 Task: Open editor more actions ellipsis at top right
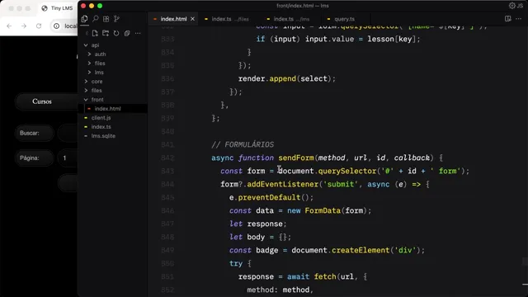point(519,18)
